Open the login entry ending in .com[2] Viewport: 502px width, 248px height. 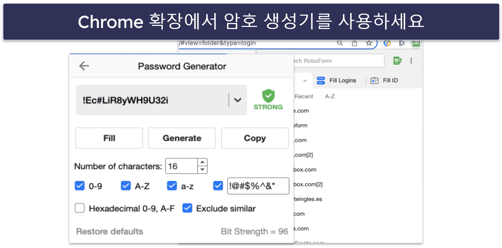303,155
